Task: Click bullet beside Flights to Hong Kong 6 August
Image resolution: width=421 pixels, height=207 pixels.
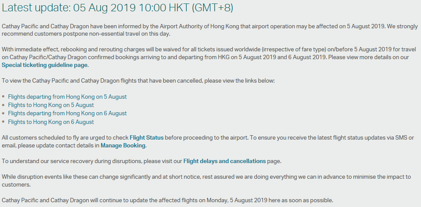Action: pos(3,122)
